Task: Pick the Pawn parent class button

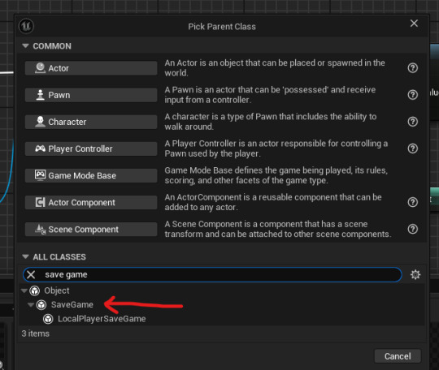Action: point(91,95)
